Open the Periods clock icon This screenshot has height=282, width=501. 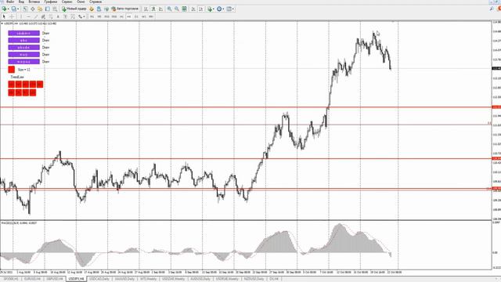[x=219, y=9]
